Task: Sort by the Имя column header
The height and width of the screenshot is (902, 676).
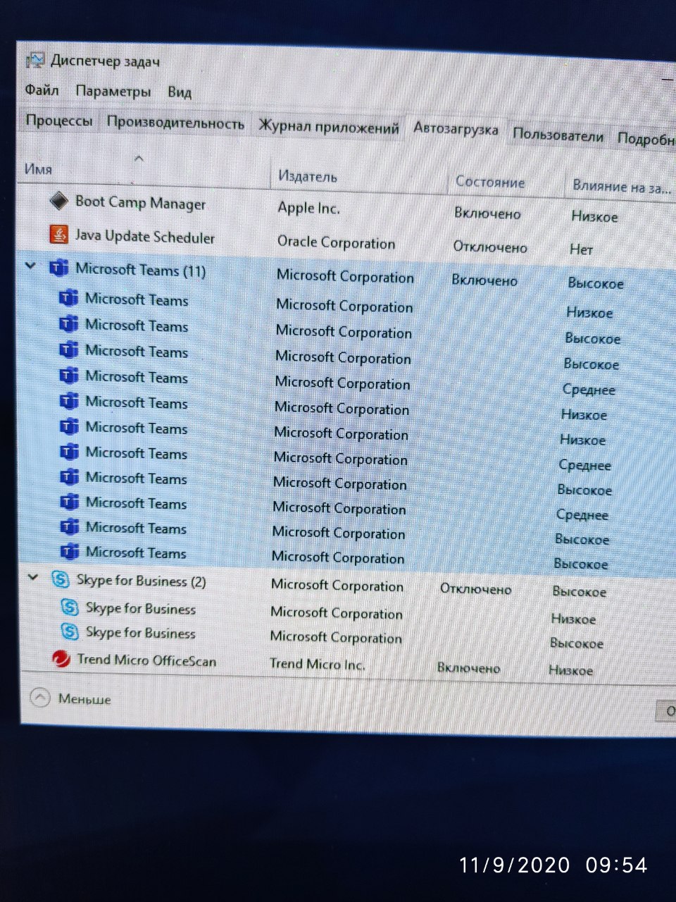Action: (38, 169)
